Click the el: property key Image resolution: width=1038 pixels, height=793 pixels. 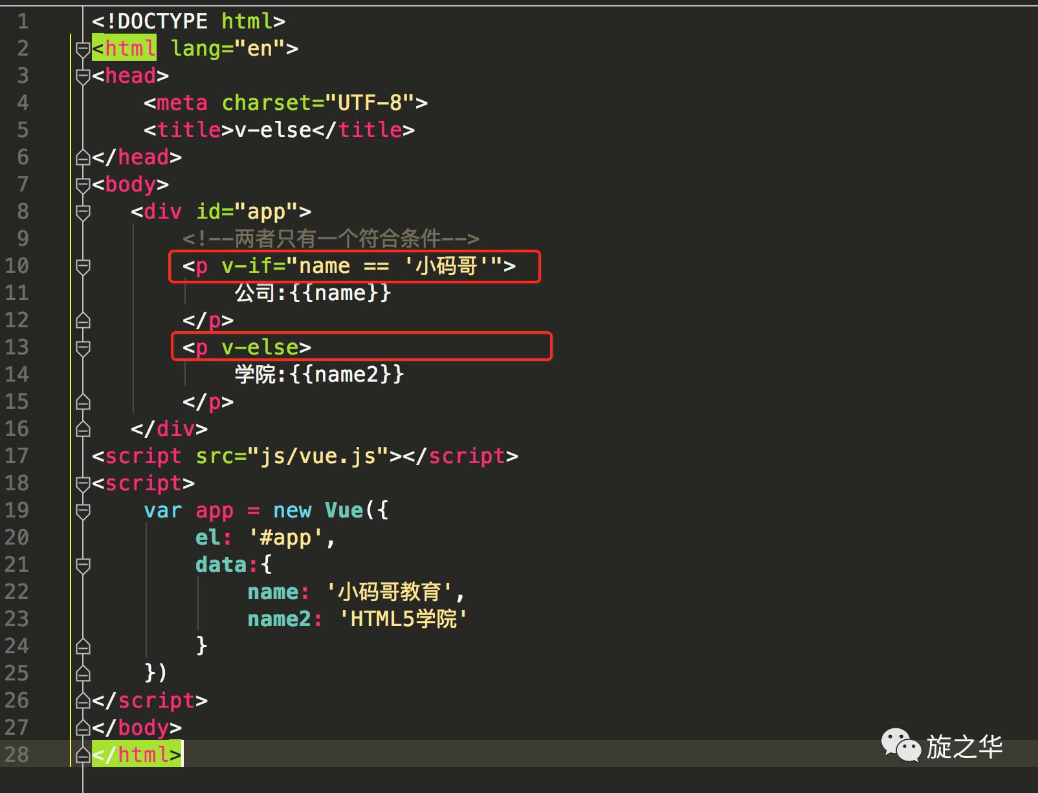[214, 538]
